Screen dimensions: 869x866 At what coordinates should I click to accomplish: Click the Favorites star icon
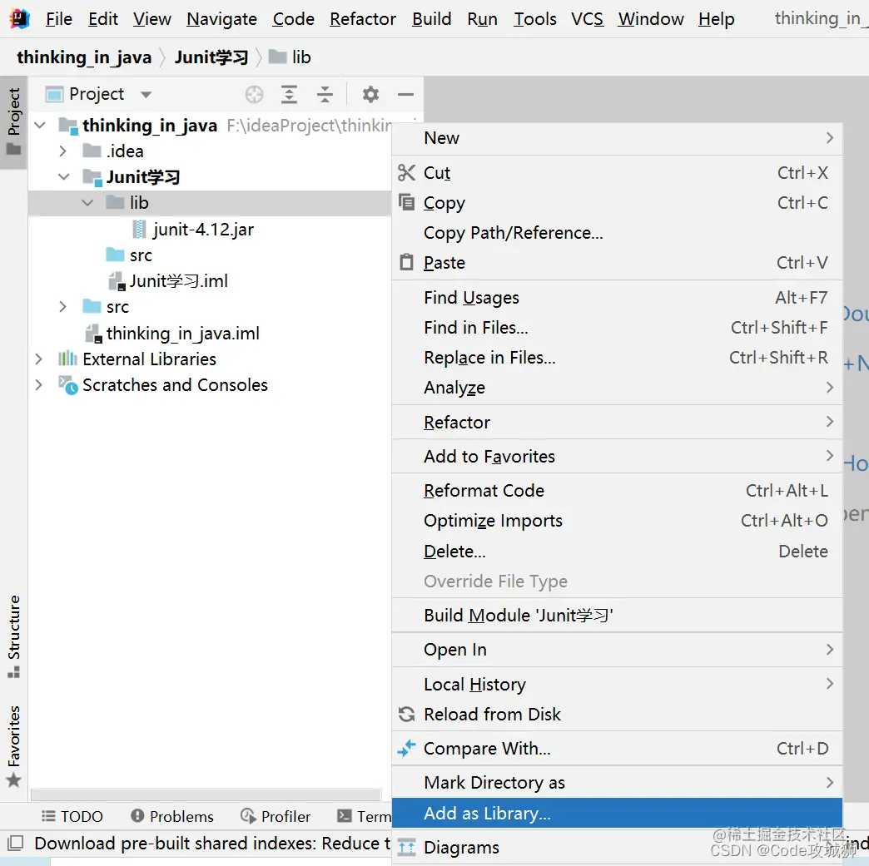pyautogui.click(x=14, y=780)
